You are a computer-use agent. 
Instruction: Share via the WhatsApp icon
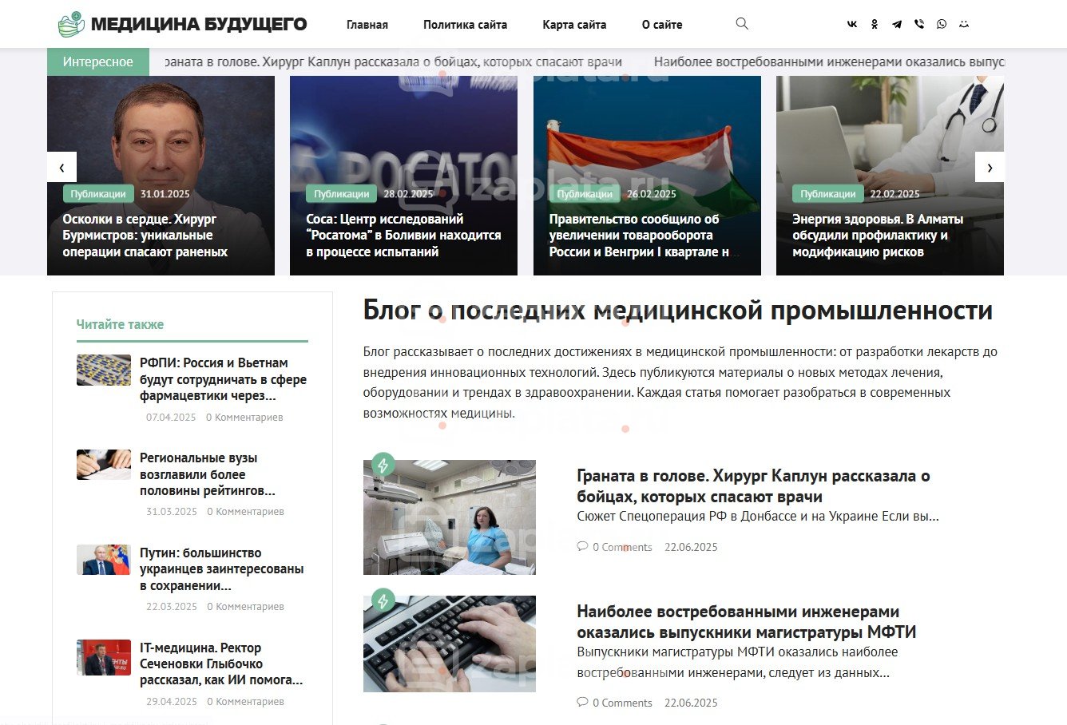(x=942, y=25)
